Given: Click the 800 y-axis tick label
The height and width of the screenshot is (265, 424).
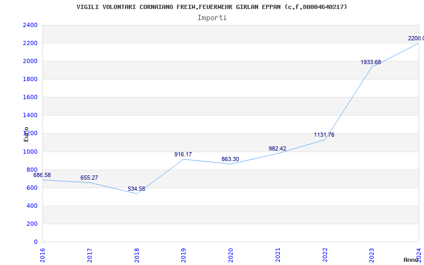Looking at the screenshot, I should click(32, 170).
